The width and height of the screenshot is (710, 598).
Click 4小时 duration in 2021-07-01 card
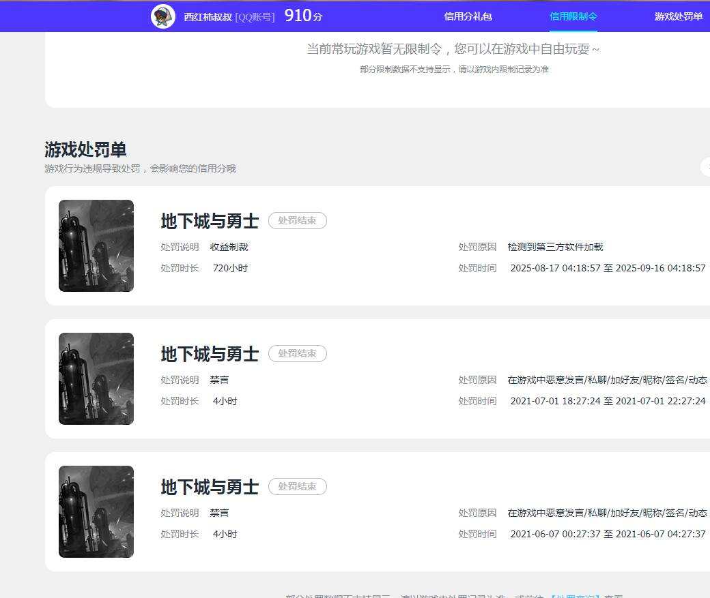point(225,401)
